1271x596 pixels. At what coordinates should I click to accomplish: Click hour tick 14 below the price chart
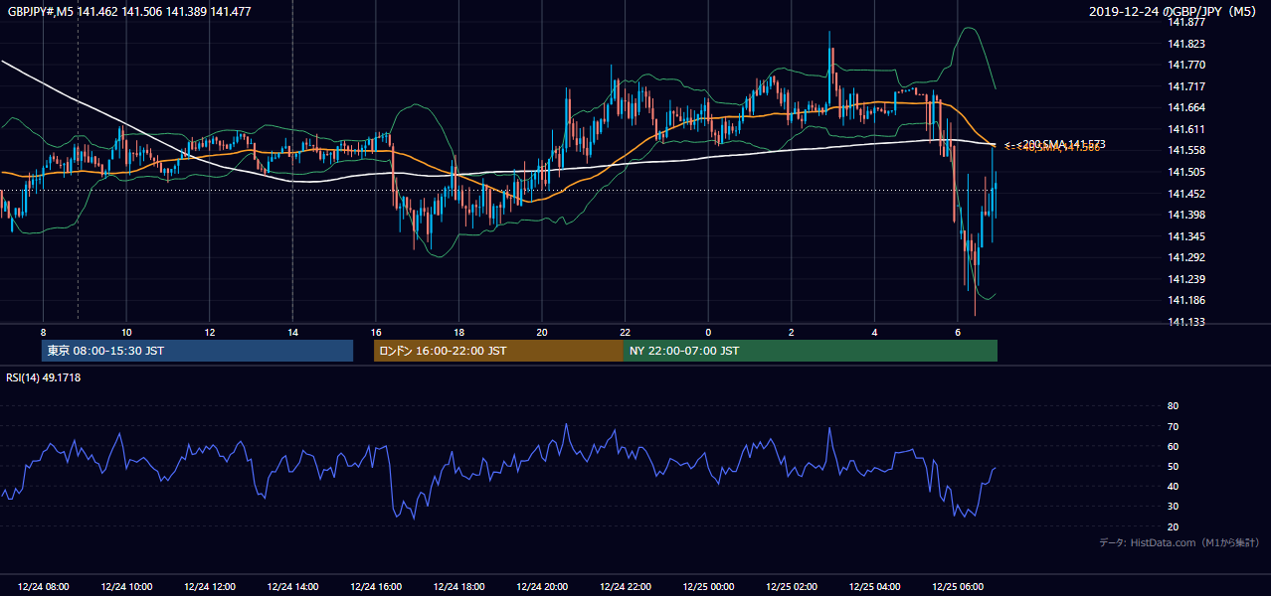[x=292, y=332]
